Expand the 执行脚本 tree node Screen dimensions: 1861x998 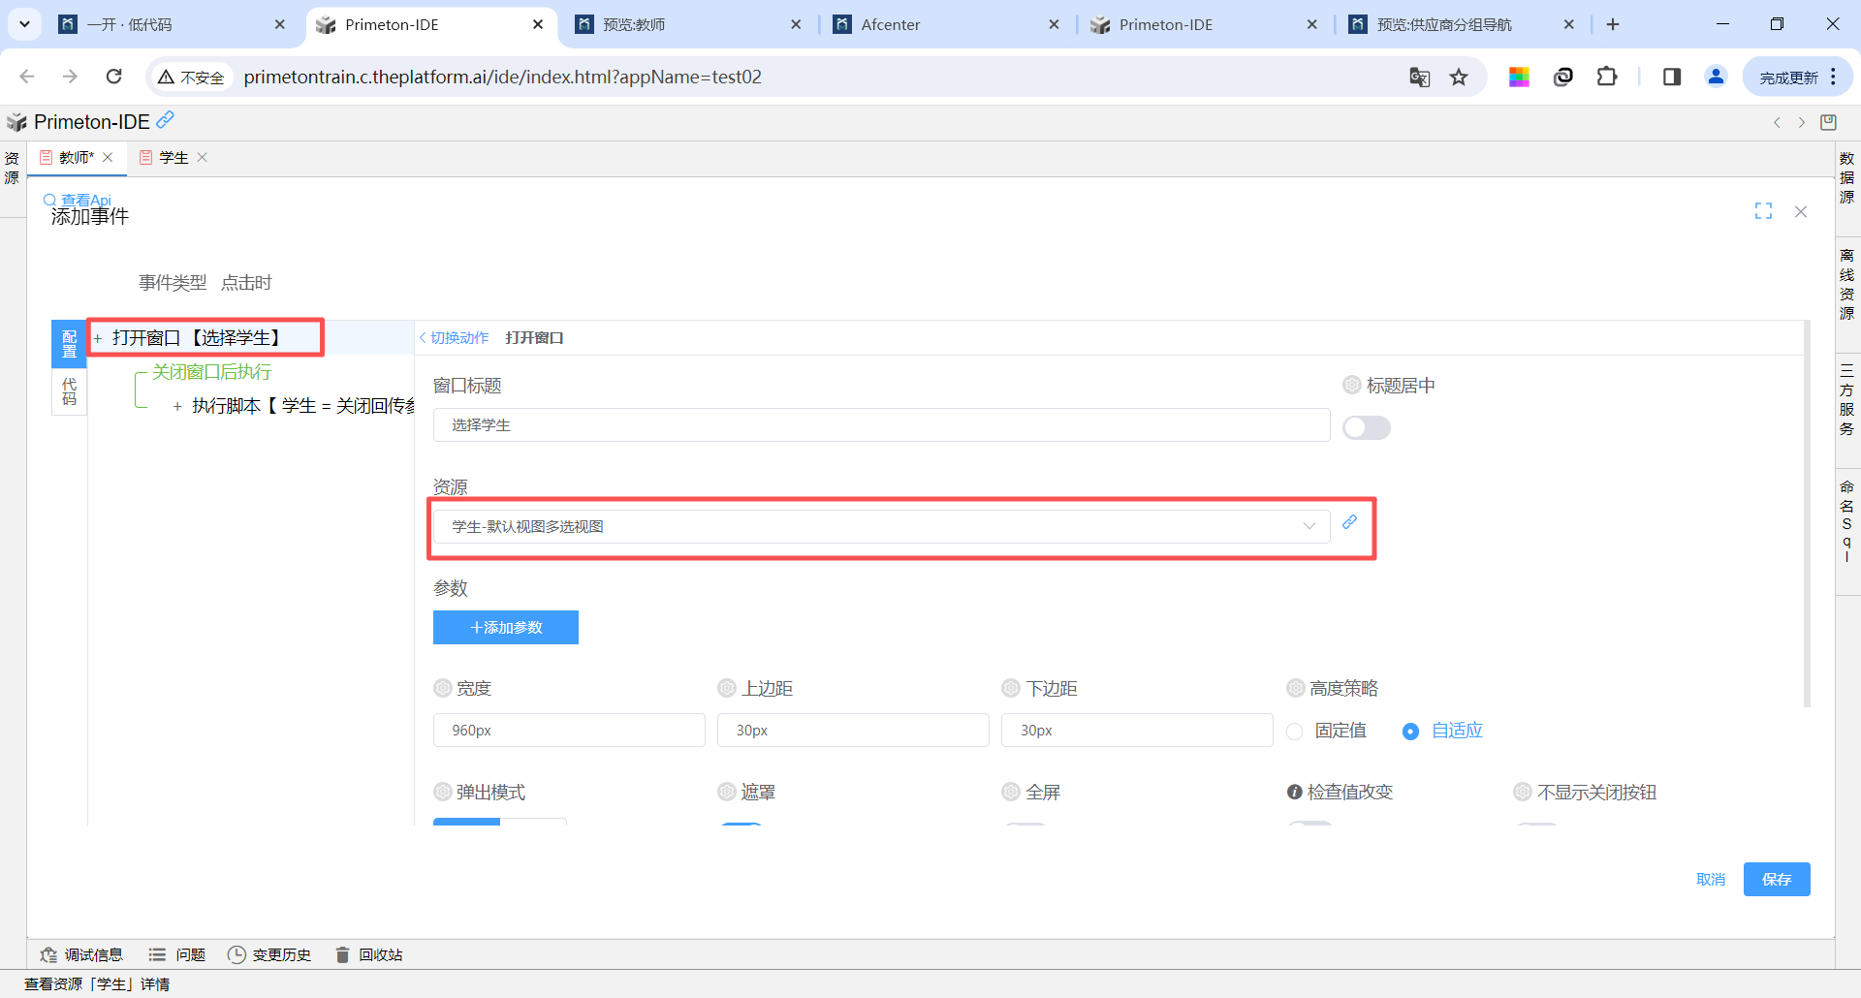[177, 407]
